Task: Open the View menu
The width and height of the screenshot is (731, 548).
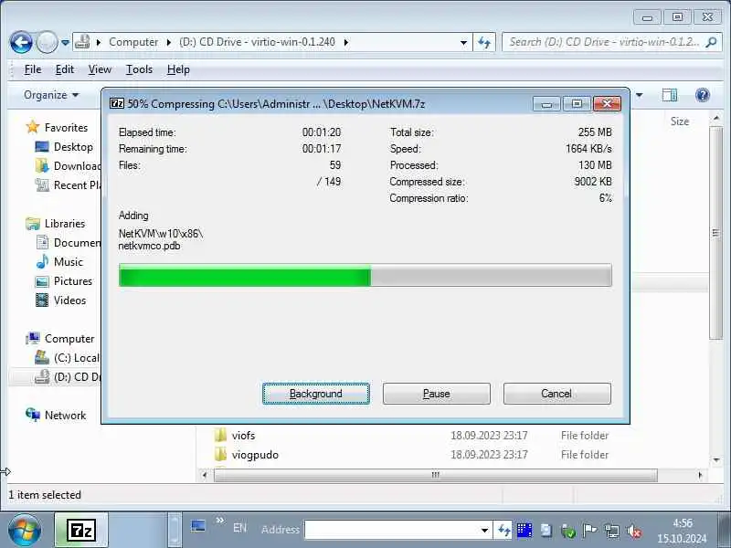Action: pos(100,69)
